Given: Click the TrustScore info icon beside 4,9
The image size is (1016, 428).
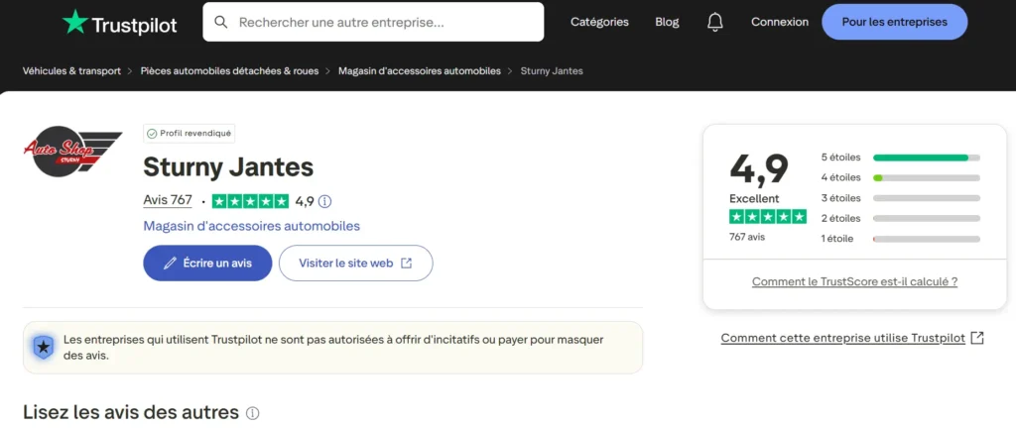Looking at the screenshot, I should point(325,201).
